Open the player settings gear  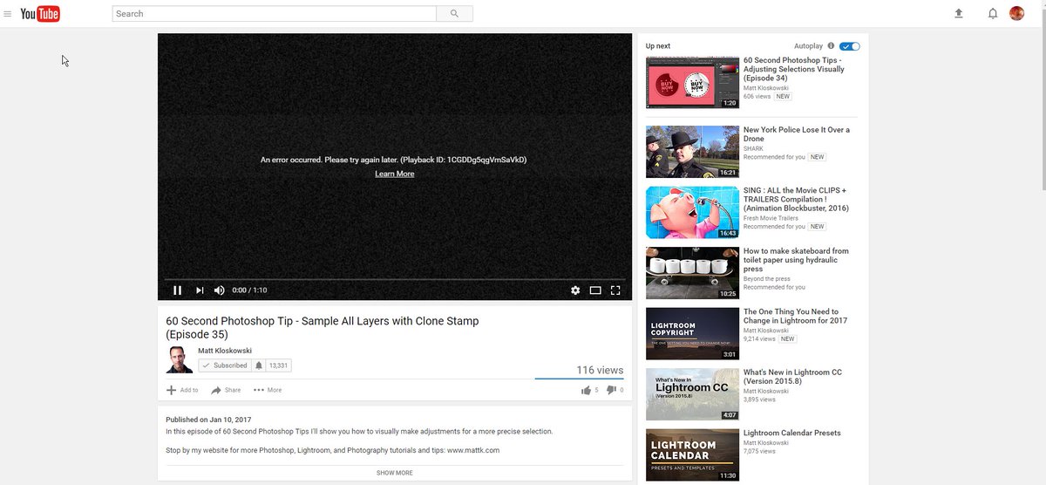tap(575, 290)
